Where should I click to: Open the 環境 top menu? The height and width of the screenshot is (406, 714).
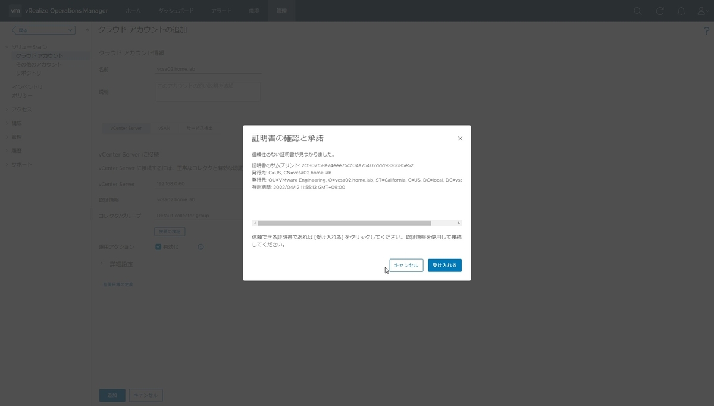tap(254, 11)
